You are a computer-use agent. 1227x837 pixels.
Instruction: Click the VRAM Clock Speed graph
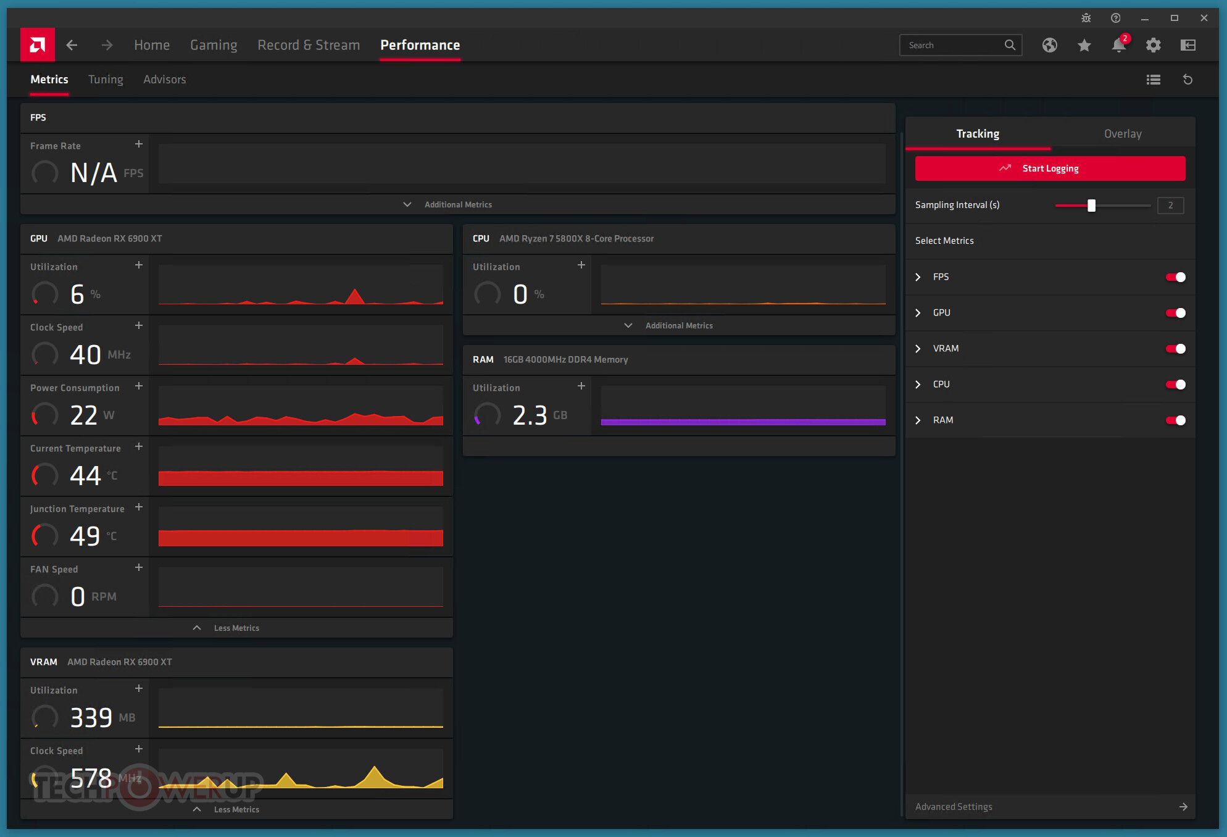[x=301, y=769]
